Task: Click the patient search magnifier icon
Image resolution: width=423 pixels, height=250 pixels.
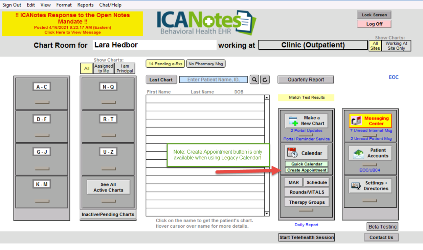Action: [254, 79]
